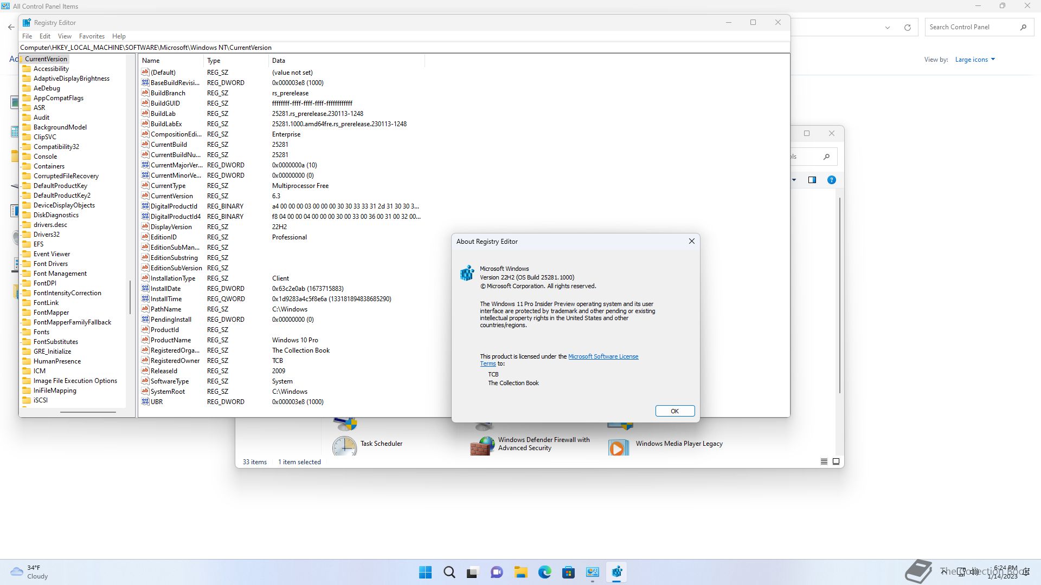Viewport: 1041px width, 585px height.
Task: Click the 'Windows 10 Pro' data cell
Action: (295, 340)
